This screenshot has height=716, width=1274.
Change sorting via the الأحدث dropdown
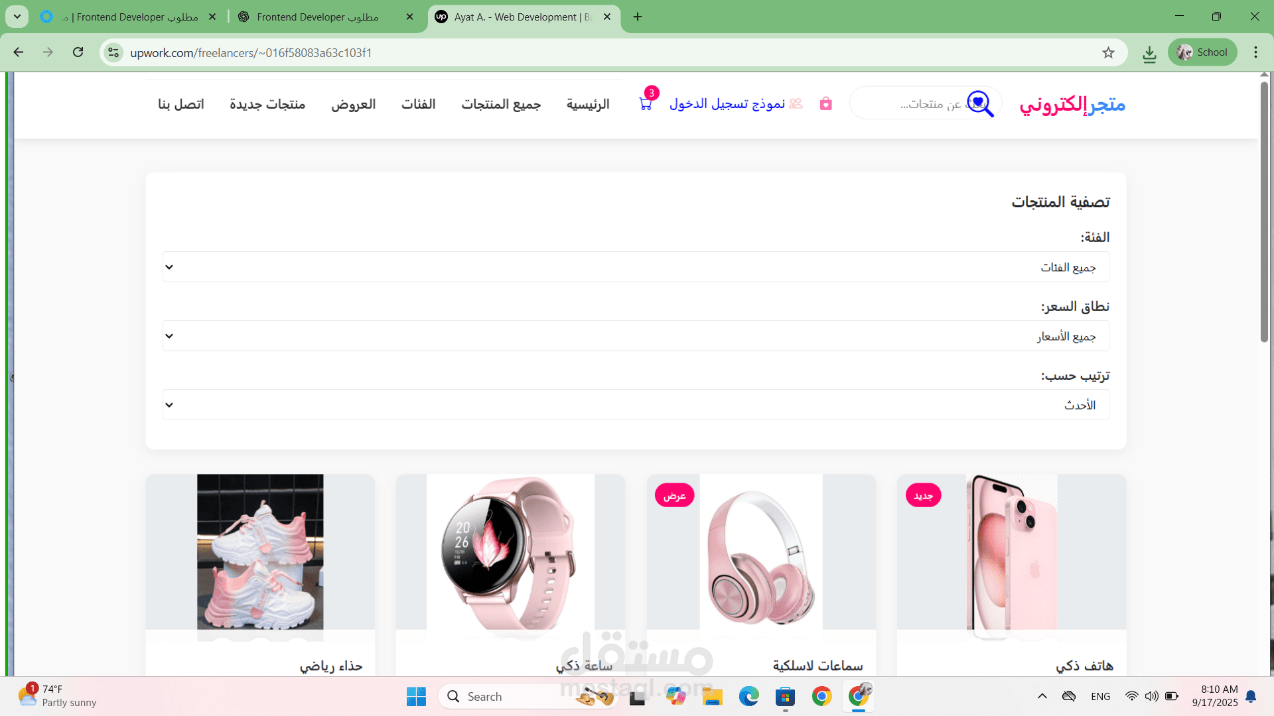[636, 404]
